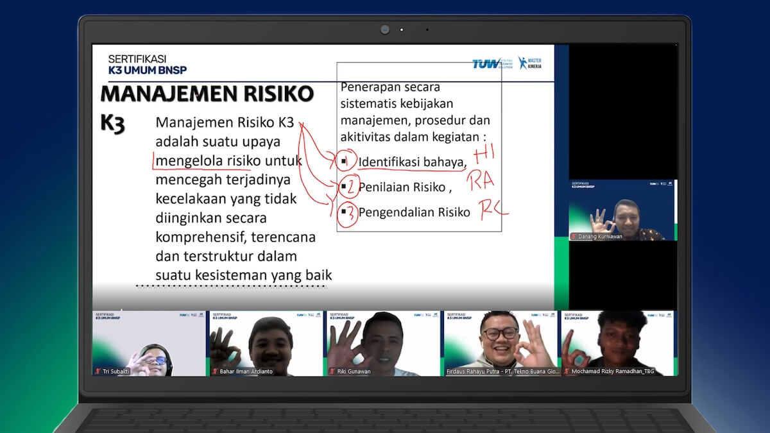The image size is (770, 433).
Task: Click the Bahar Ilman Ardianto name label
Action: pyautogui.click(x=246, y=371)
